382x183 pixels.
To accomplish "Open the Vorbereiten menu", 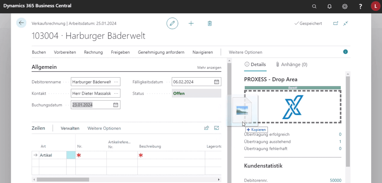I will pos(65,52).
